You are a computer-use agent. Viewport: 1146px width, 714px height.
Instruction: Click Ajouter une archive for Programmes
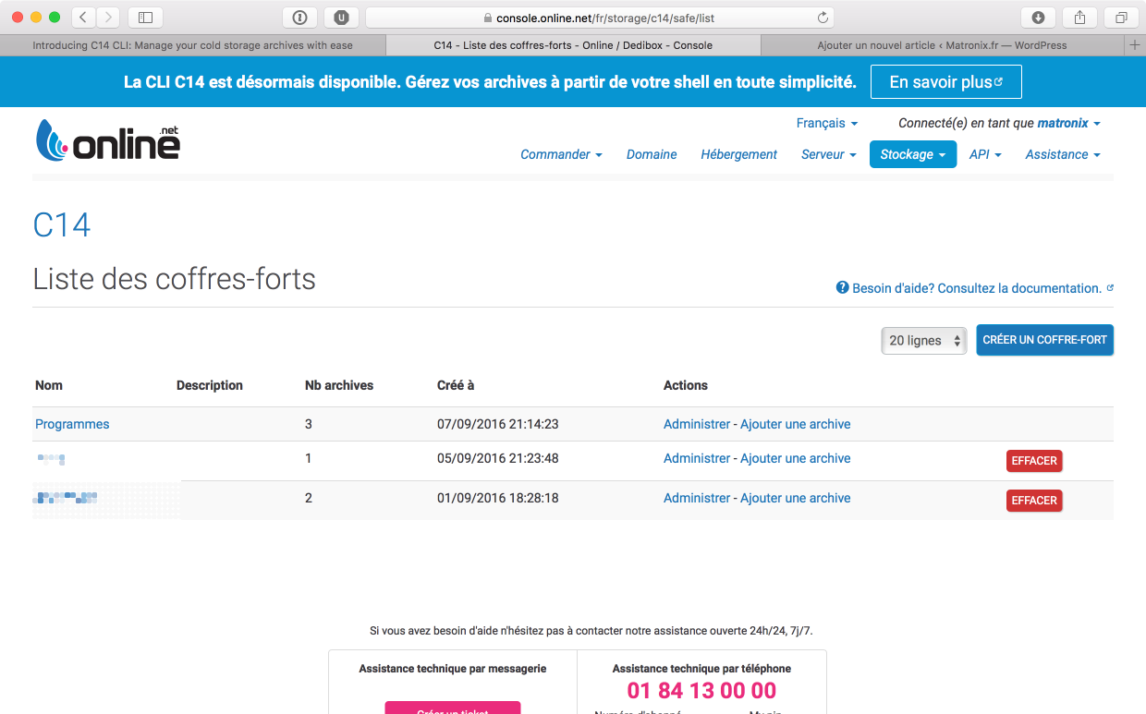[796, 424]
